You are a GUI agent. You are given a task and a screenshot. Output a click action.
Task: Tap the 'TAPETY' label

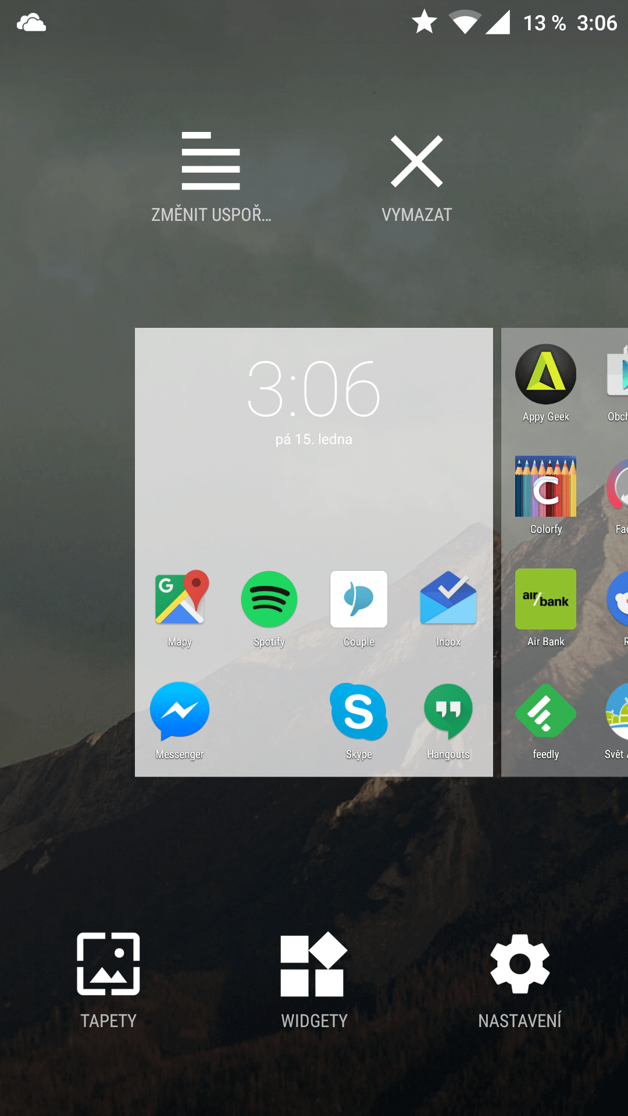click(x=108, y=1021)
